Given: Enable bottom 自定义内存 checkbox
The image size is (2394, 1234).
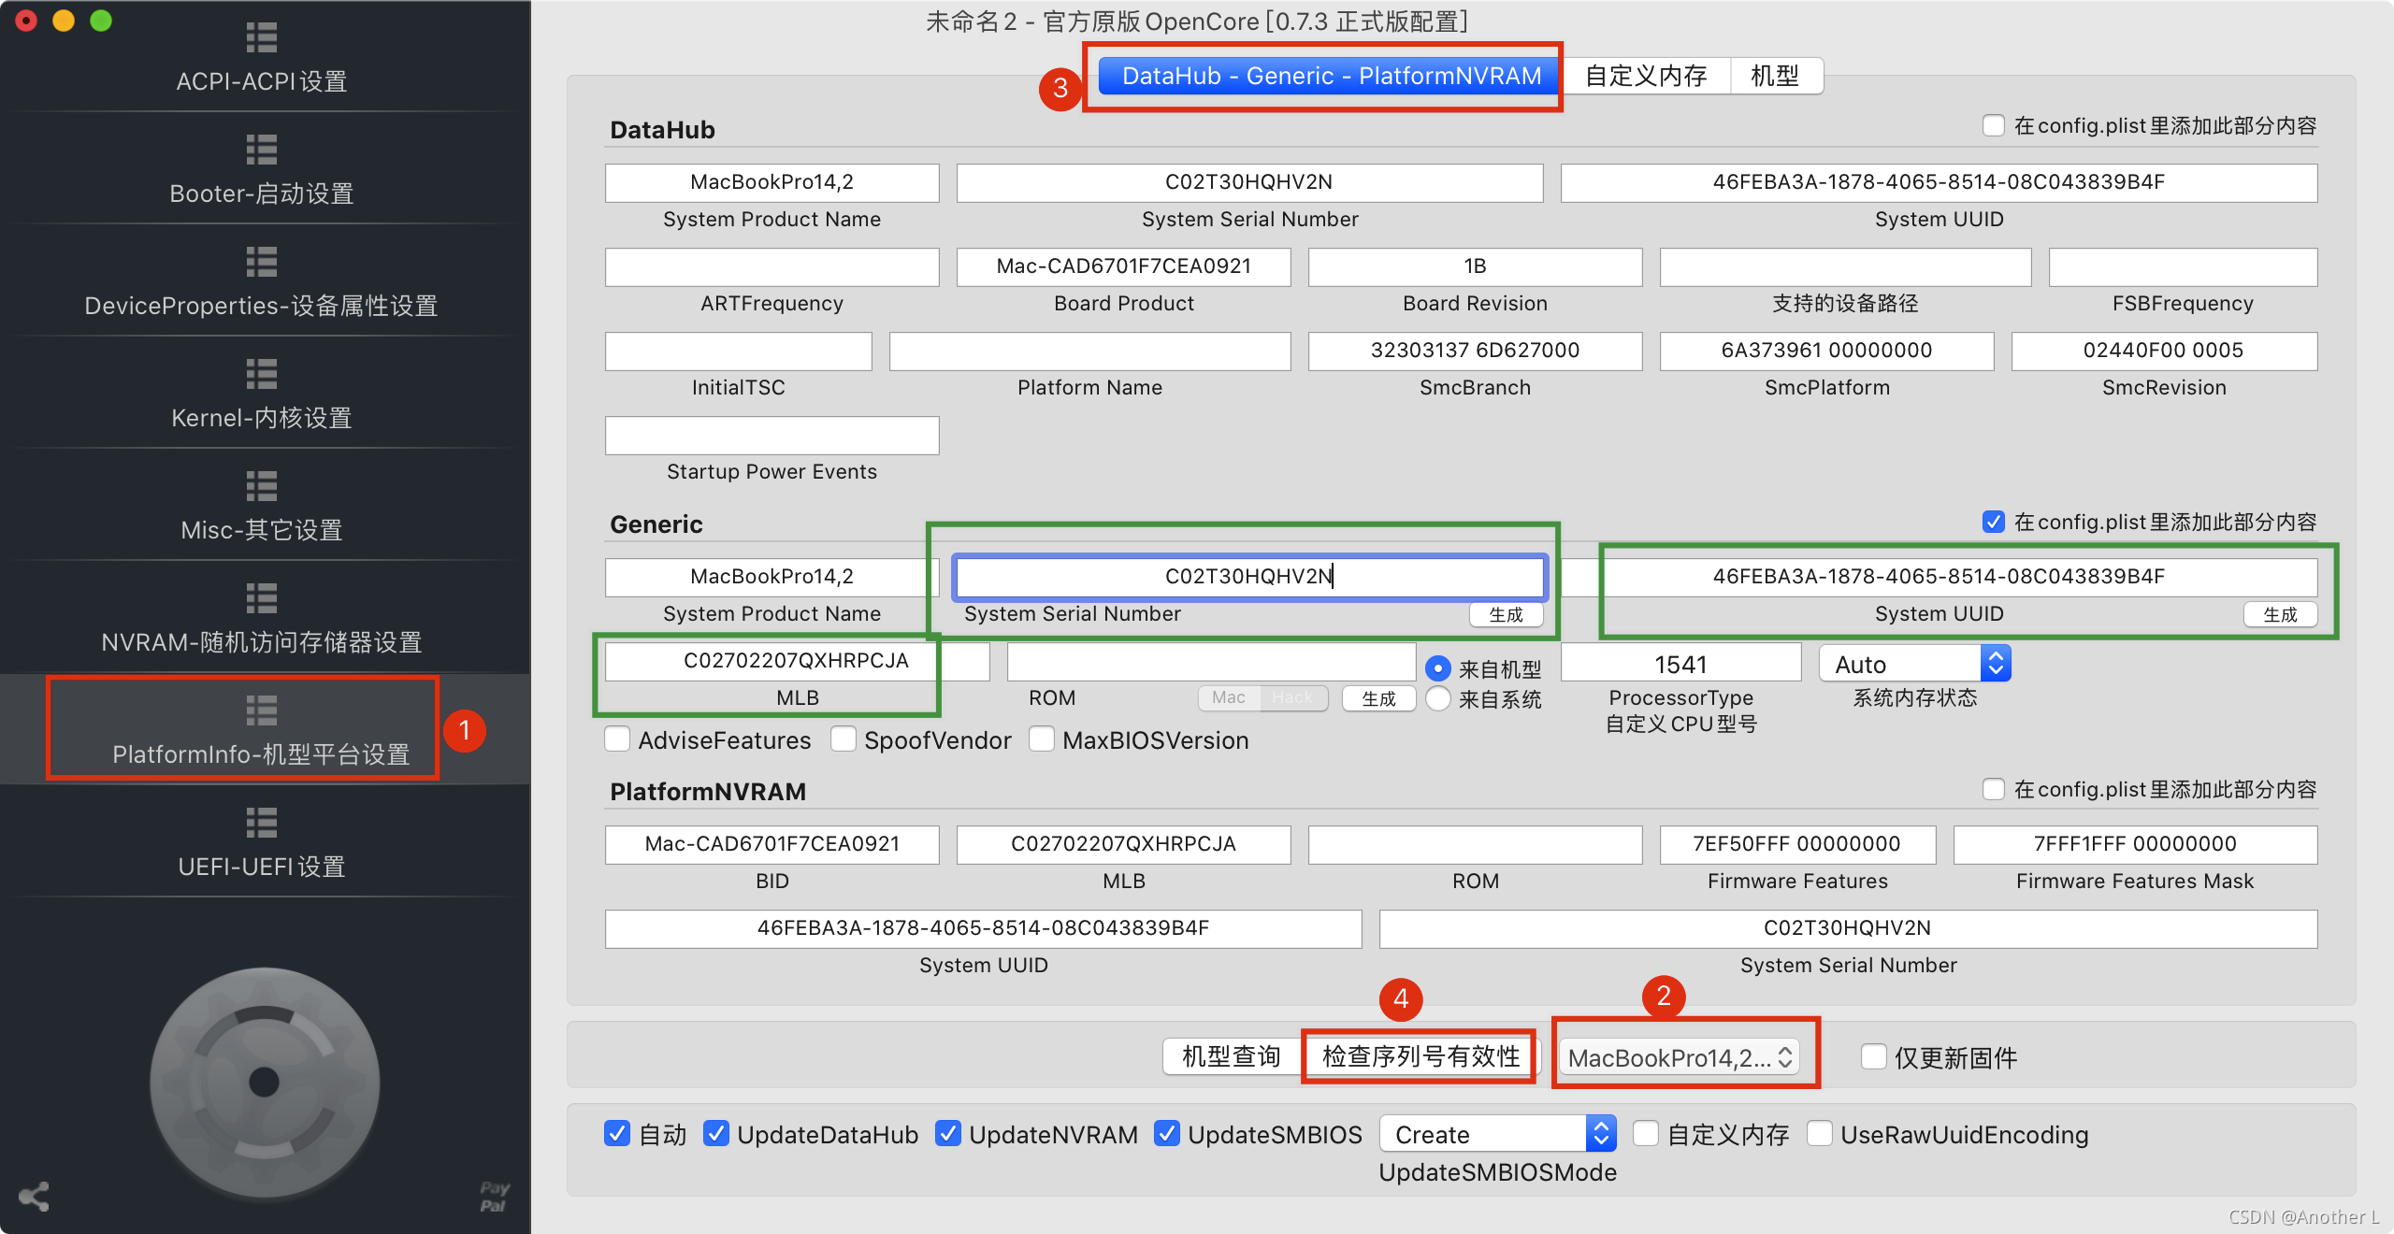Looking at the screenshot, I should click(x=1646, y=1134).
